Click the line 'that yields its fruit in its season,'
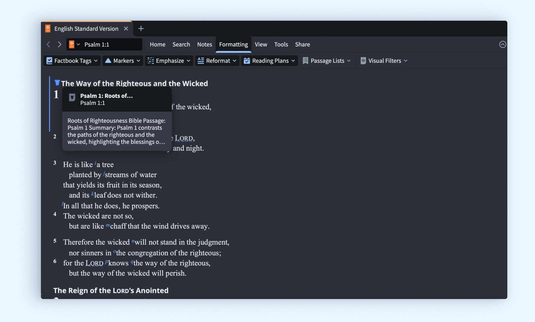 (112, 185)
